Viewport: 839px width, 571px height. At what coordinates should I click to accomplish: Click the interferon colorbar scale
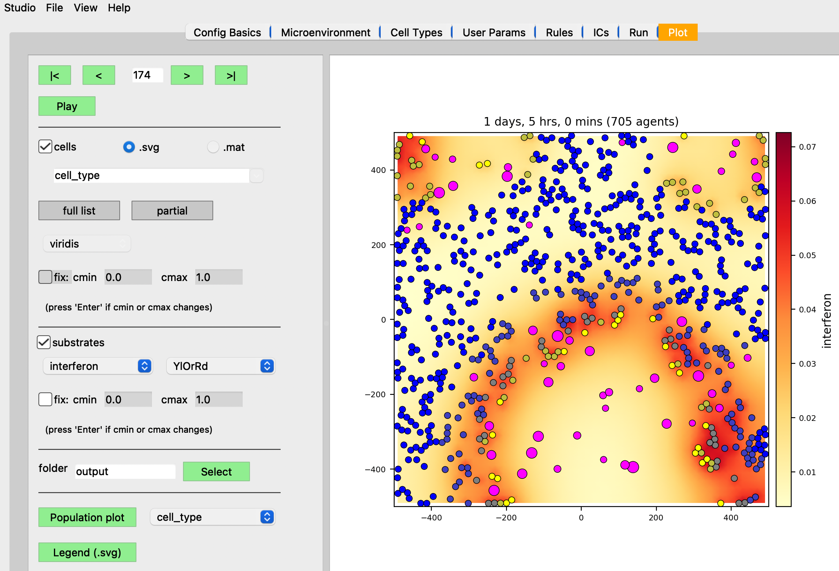(783, 319)
